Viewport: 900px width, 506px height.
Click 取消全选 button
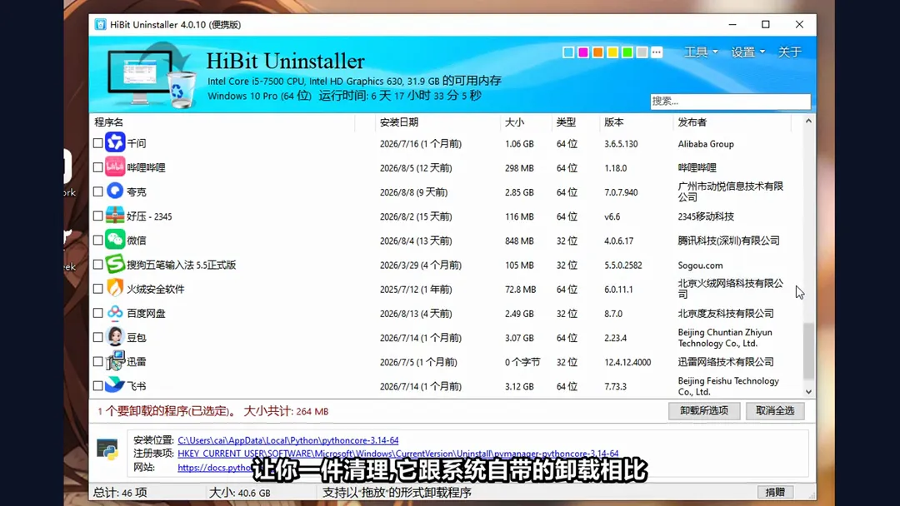click(x=775, y=411)
